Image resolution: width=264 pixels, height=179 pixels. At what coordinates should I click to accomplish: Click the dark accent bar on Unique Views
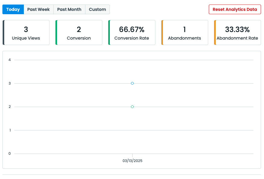[4, 33]
